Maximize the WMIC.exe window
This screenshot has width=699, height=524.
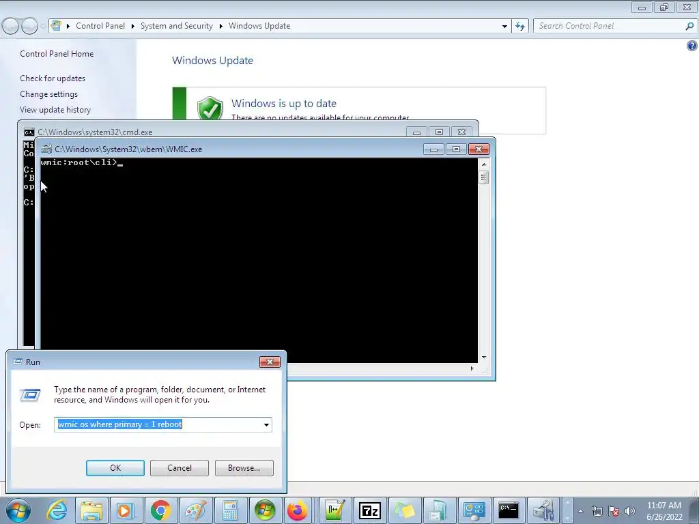coord(455,149)
